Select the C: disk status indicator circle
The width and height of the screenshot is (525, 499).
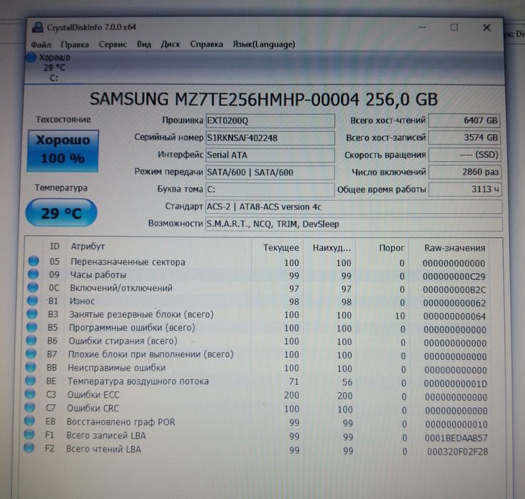31,58
